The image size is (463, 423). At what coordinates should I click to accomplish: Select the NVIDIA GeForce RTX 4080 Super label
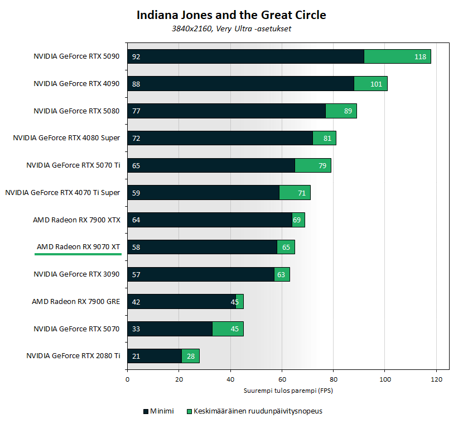pyautogui.click(x=66, y=138)
